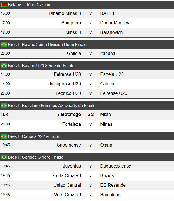Click Brazil flag beside Carioca C header
The height and width of the screenshot is (201, 174).
pos(4,157)
